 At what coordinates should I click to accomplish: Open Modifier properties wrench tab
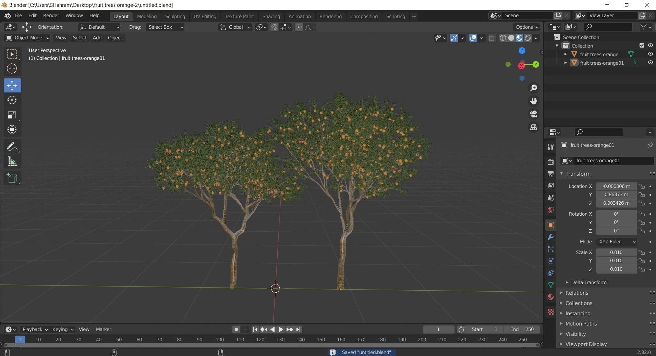[550, 237]
